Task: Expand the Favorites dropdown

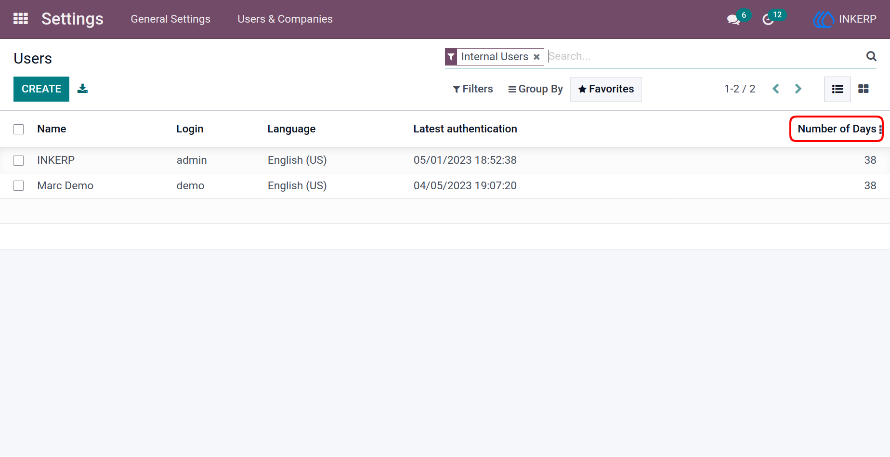Action: pyautogui.click(x=606, y=89)
